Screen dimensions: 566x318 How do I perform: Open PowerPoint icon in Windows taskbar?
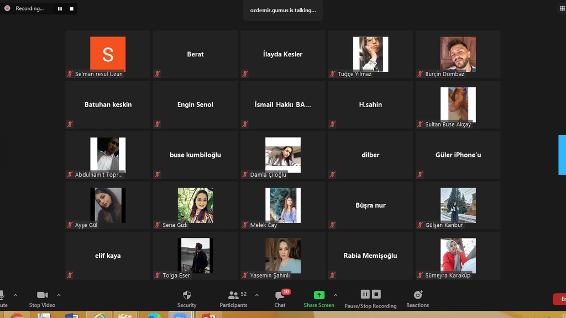(208, 315)
